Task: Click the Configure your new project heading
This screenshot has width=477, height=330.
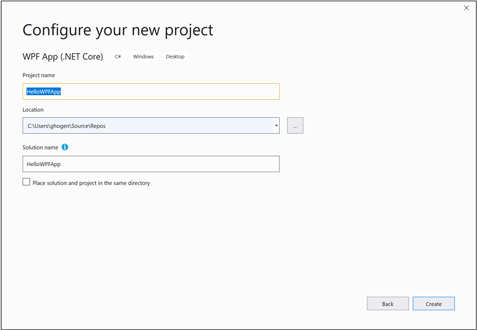Action: click(117, 30)
